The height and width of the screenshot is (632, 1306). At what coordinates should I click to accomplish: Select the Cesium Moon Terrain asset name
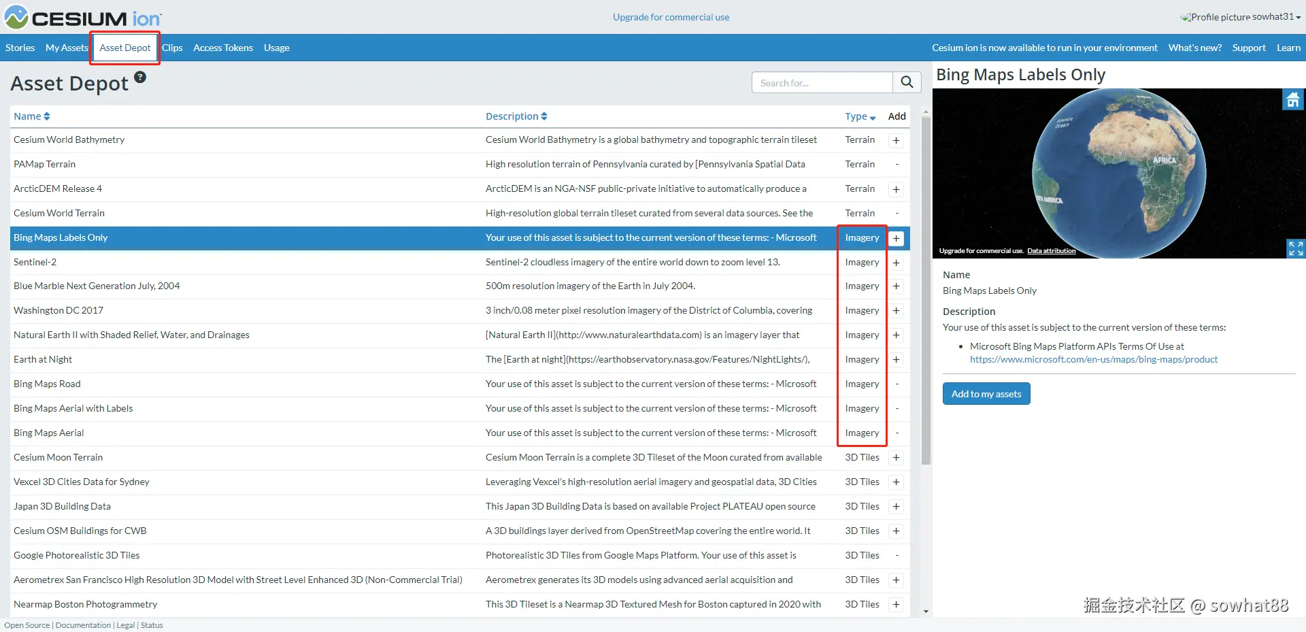tap(58, 457)
